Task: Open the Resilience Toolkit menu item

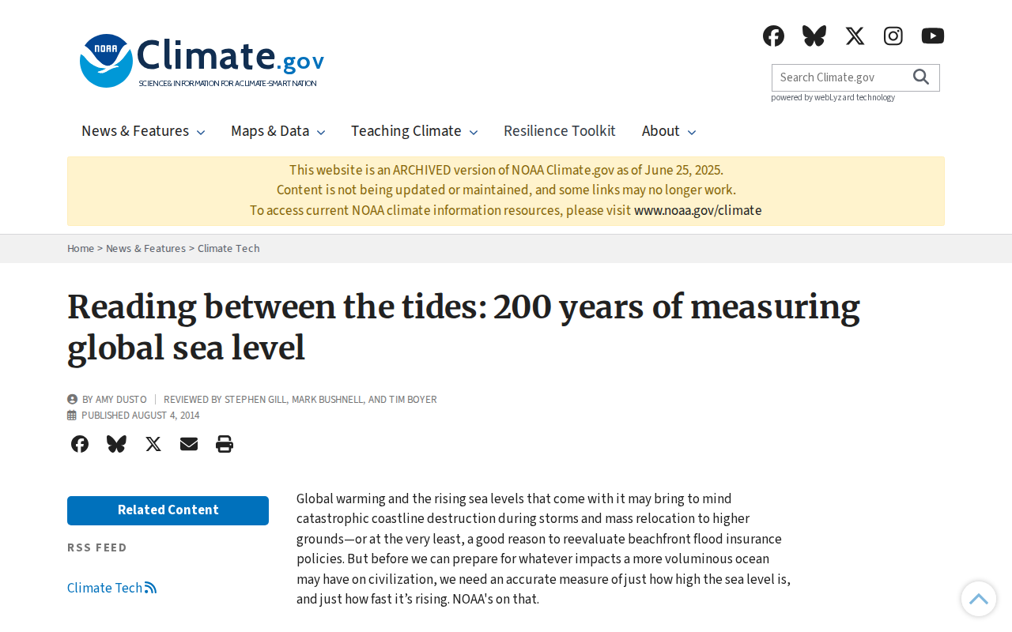Action: [x=560, y=131]
